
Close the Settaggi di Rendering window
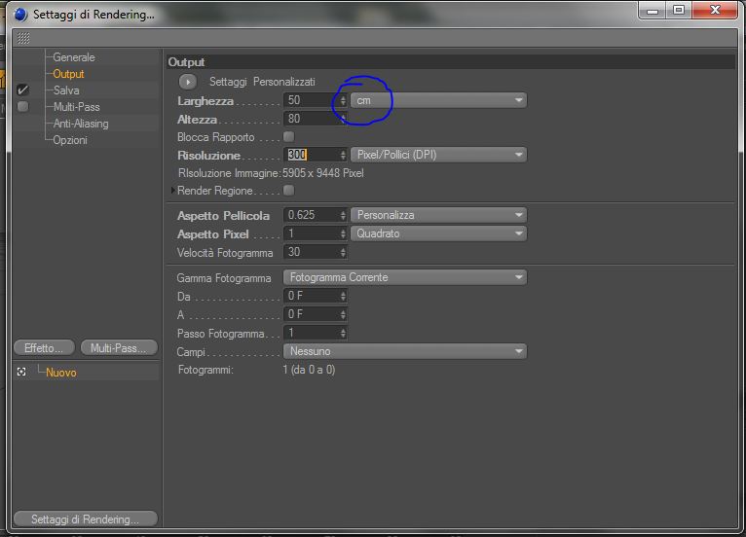[715, 10]
